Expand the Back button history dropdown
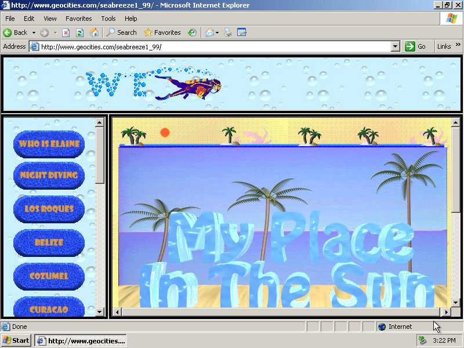Image resolution: width=464 pixels, height=348 pixels. point(34,32)
